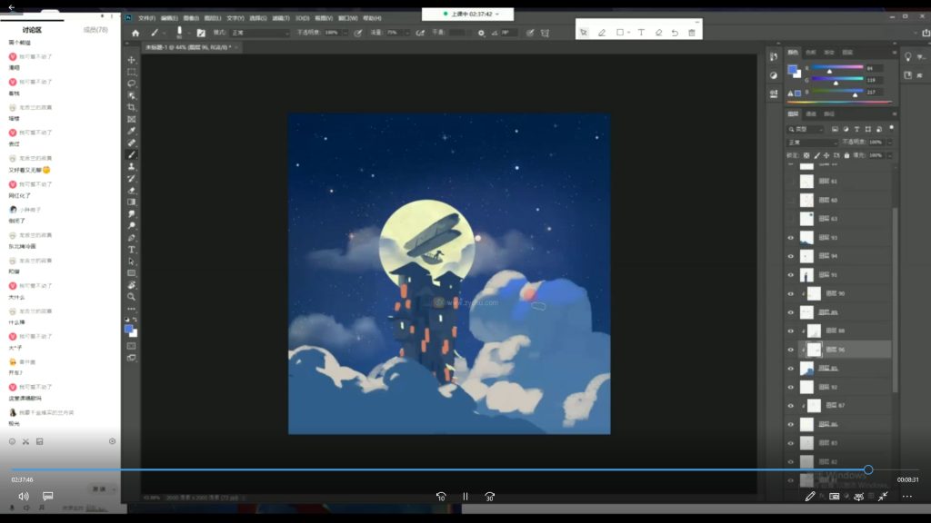Toggle visibility of layer 94

click(790, 256)
